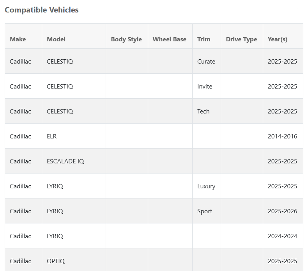Select the Tech trim cell

203,112
